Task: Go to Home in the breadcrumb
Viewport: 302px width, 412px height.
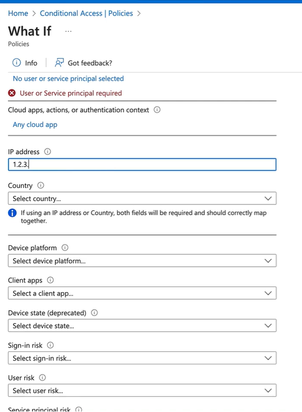Action: pos(18,14)
